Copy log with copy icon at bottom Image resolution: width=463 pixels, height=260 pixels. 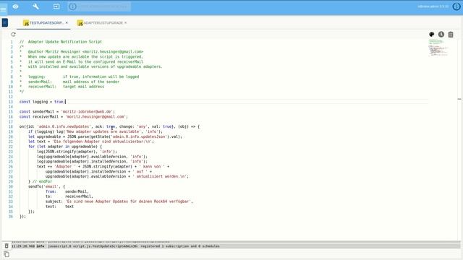click(x=7, y=254)
